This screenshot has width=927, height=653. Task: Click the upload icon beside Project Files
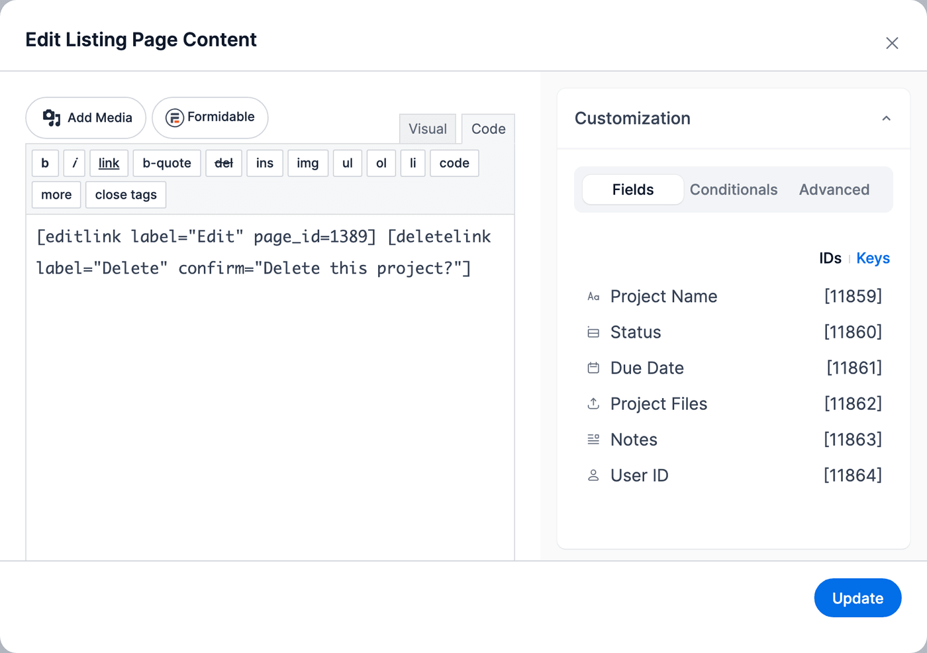pyautogui.click(x=593, y=404)
